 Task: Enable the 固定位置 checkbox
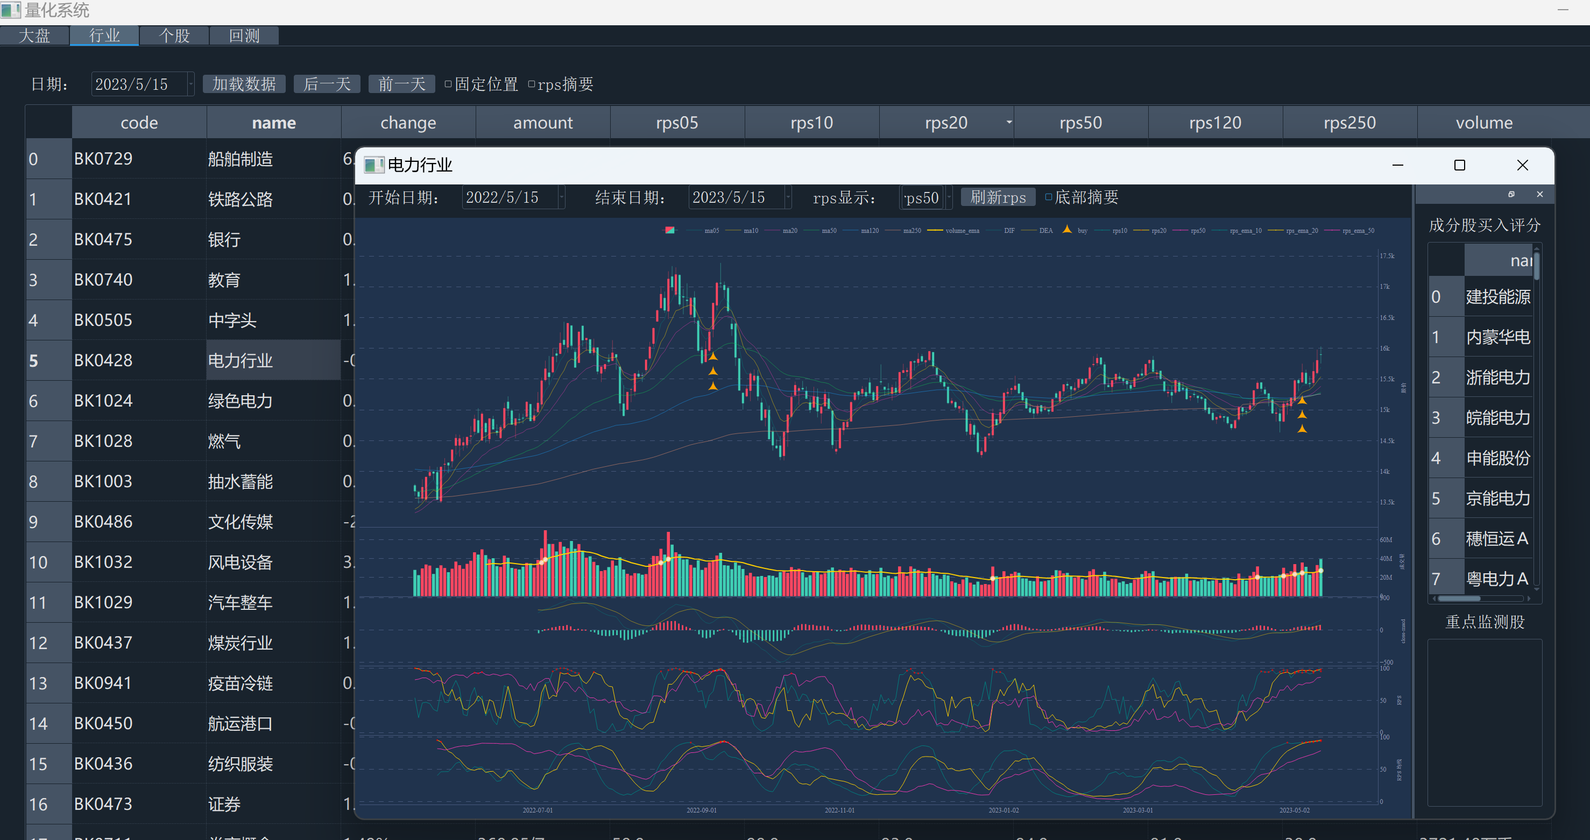click(449, 84)
